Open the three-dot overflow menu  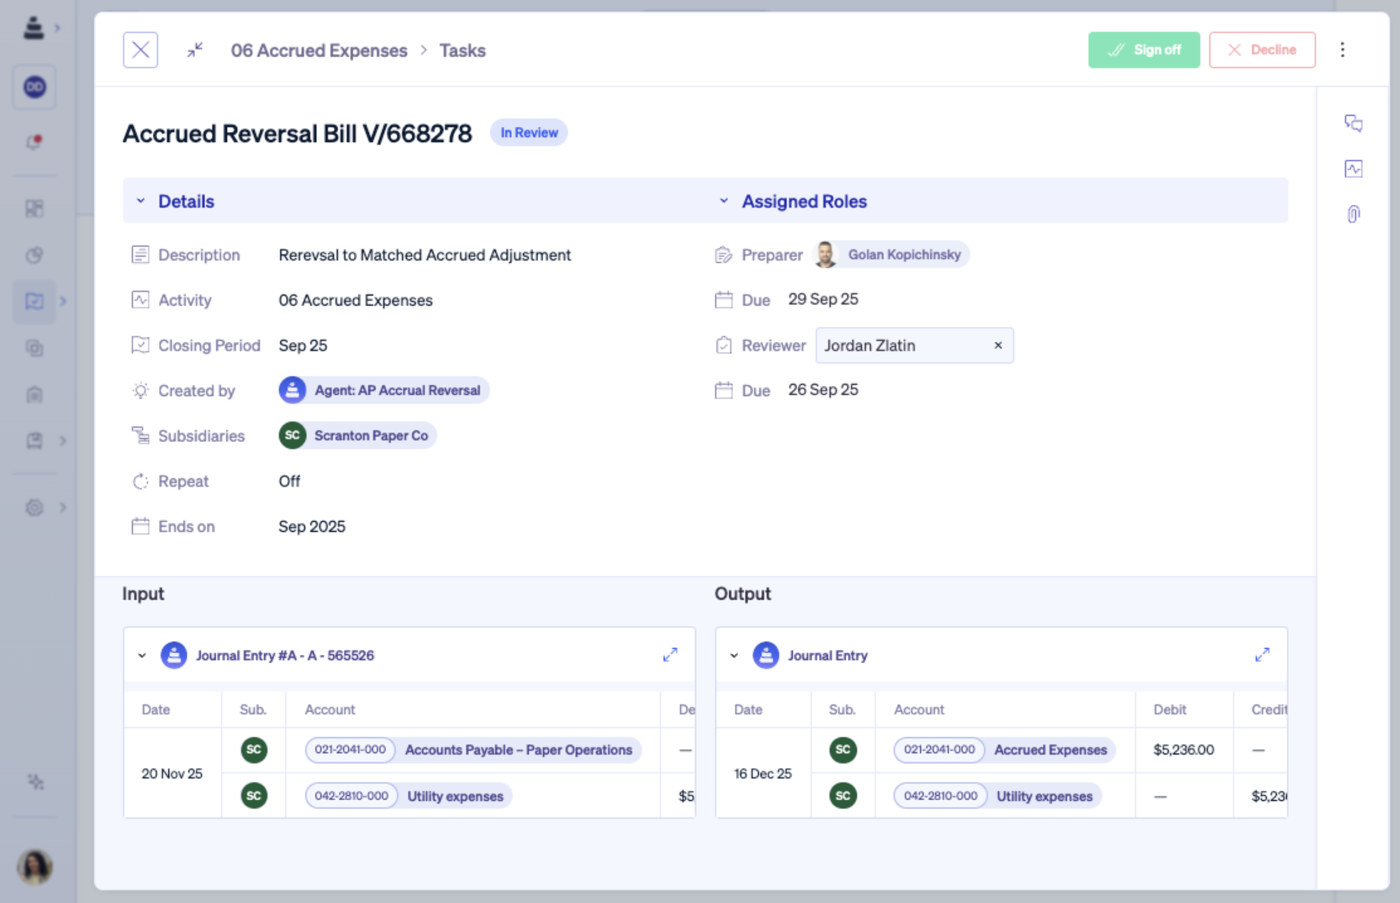pos(1343,49)
